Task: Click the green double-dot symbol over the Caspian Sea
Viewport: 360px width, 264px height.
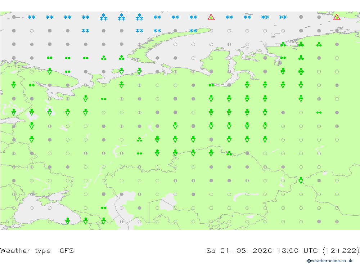Action: coord(104,208)
